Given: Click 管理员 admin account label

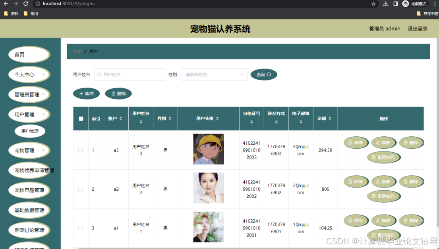Looking at the screenshot, I should pyautogui.click(x=385, y=29).
